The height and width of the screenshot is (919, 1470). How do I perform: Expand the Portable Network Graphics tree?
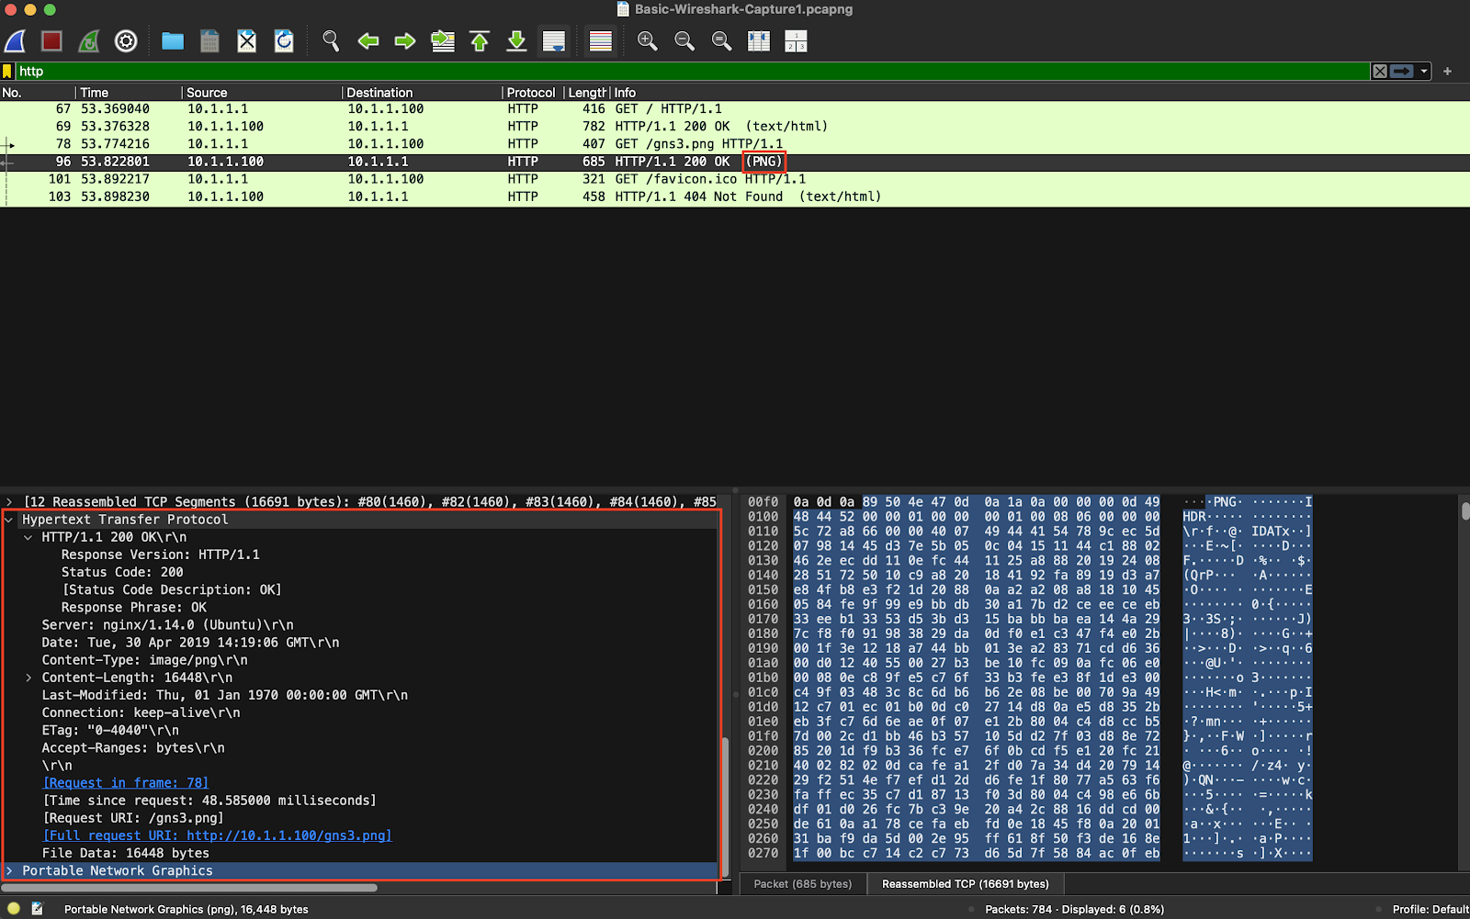coord(9,871)
